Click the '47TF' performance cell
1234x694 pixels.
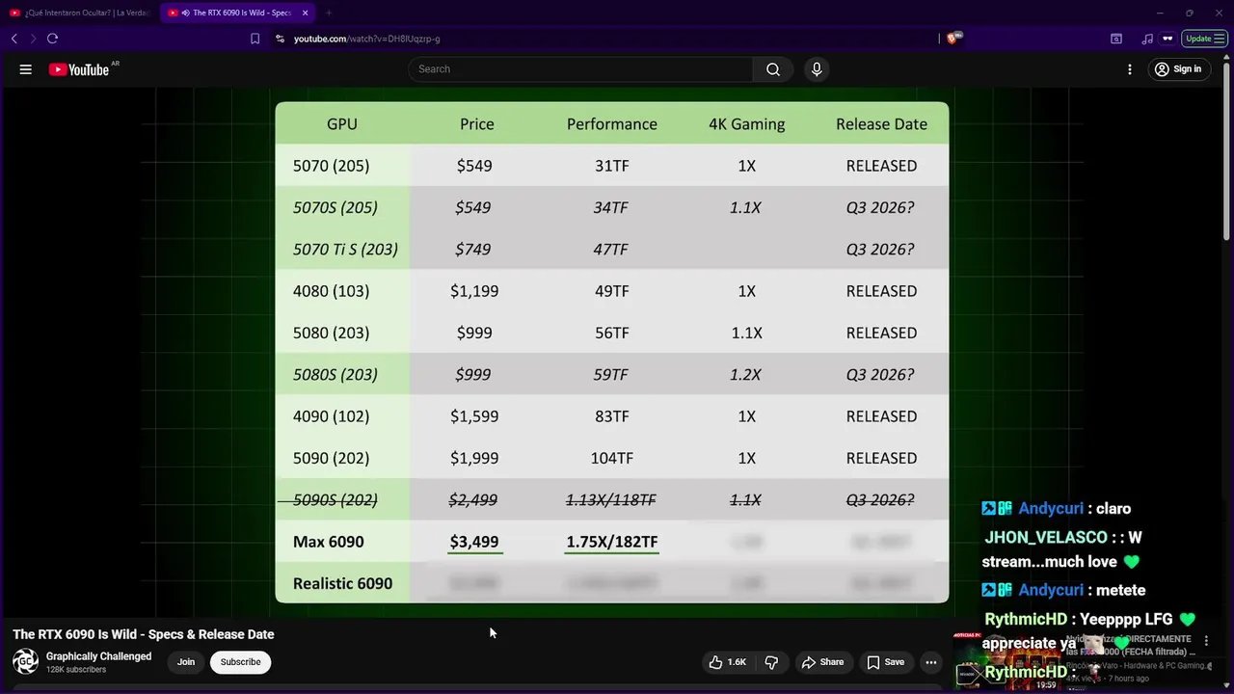coord(610,249)
